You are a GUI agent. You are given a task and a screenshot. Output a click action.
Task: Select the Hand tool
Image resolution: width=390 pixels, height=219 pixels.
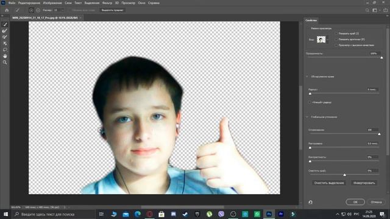tap(5, 56)
